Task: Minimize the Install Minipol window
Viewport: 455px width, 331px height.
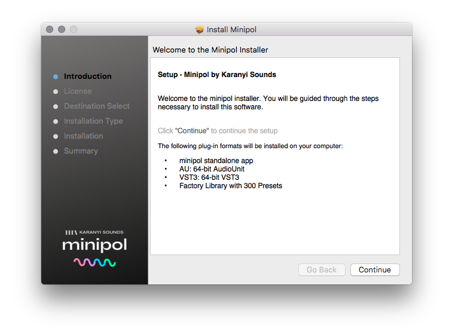Action: coord(62,29)
